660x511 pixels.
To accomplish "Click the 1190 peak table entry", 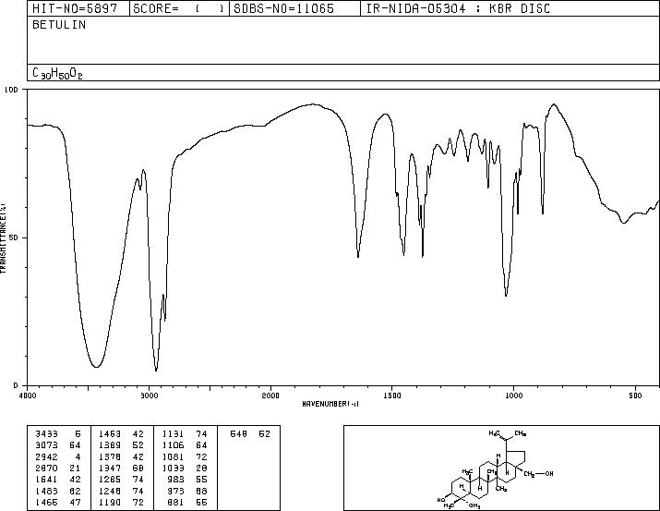I will 121,502.
